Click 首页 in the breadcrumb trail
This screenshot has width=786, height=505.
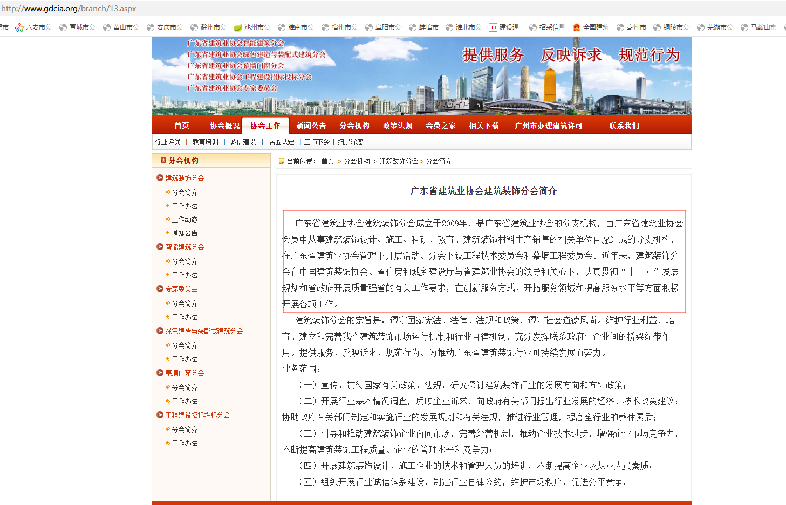327,161
